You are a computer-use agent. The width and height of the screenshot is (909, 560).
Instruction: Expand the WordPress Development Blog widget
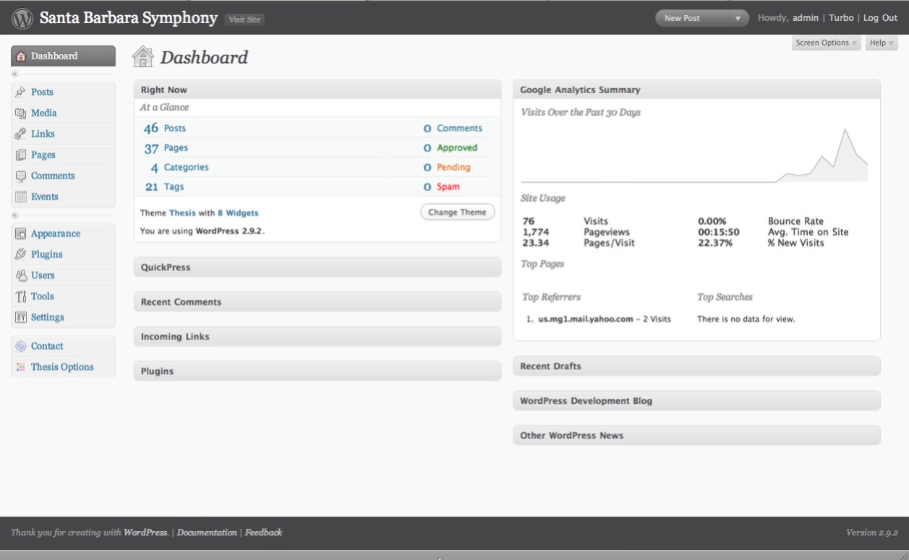tap(696, 401)
